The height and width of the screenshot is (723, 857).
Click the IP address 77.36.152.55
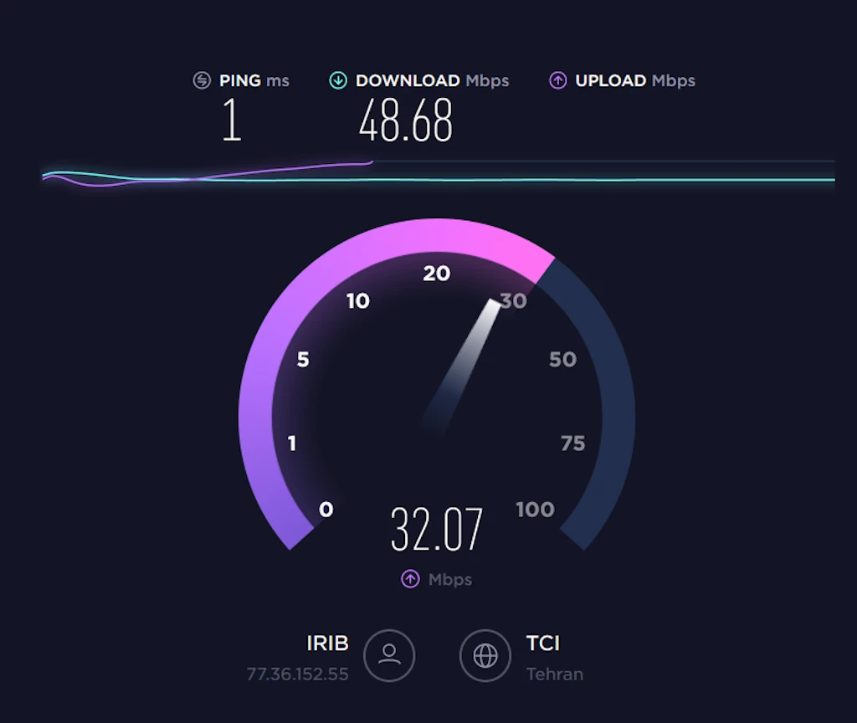tap(297, 674)
